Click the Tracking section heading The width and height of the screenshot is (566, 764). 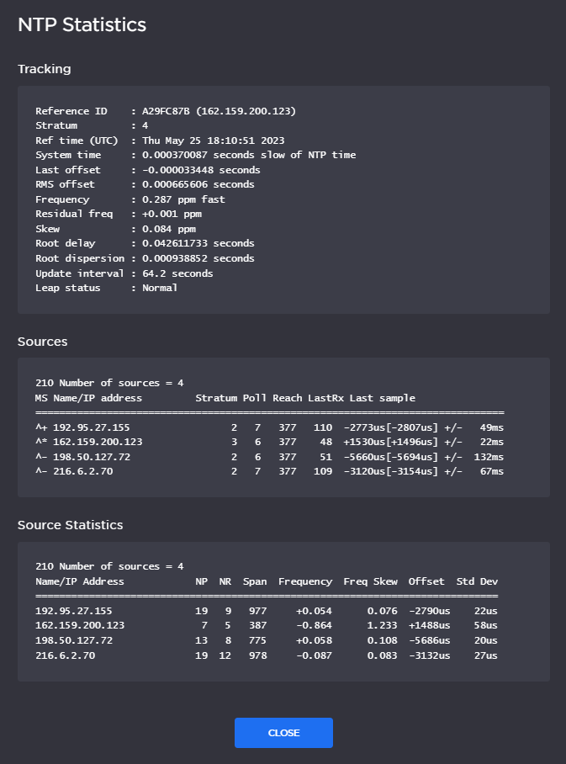tap(44, 69)
